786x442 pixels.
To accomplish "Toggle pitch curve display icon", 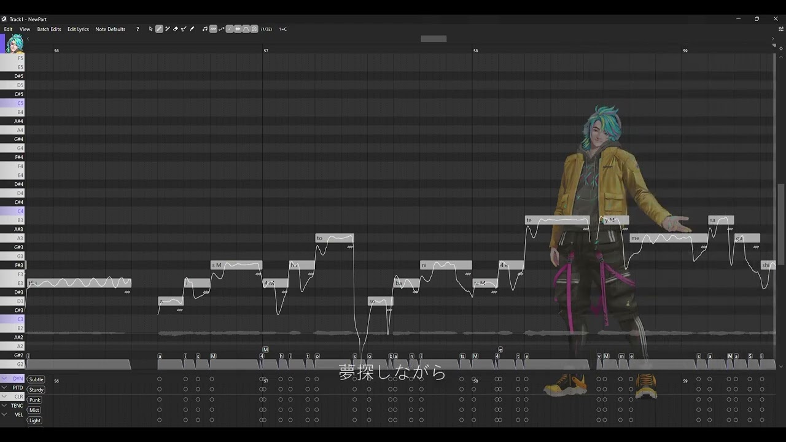I will pyautogui.click(x=221, y=29).
